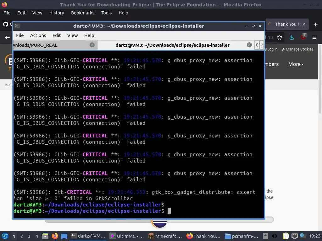The image size is (322, 241).
Task: Launch the file manager from taskbar
Action: pos(45,236)
